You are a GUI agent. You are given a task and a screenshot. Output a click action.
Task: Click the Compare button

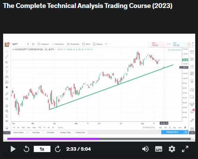[43, 44]
